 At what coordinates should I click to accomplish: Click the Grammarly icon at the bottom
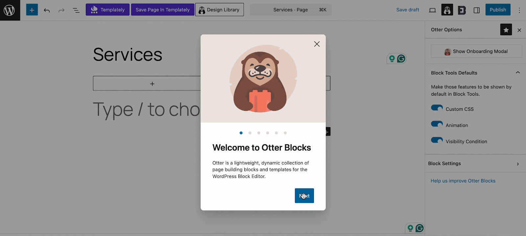tap(419, 228)
